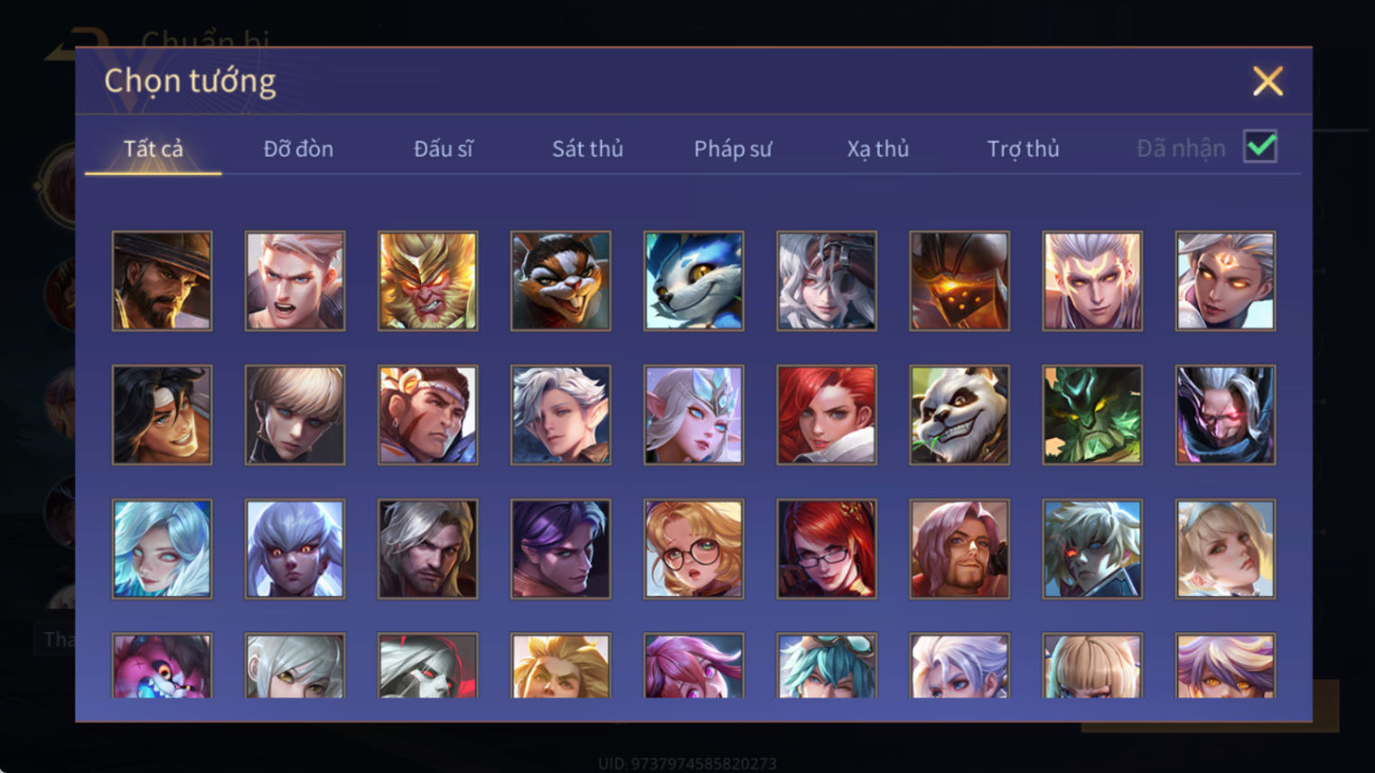Filter heroes by Xạ thủ

coord(877,149)
